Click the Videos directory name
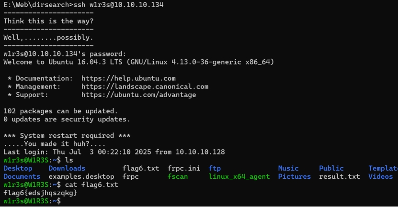The height and width of the screenshot is (207, 398). coord(380,176)
